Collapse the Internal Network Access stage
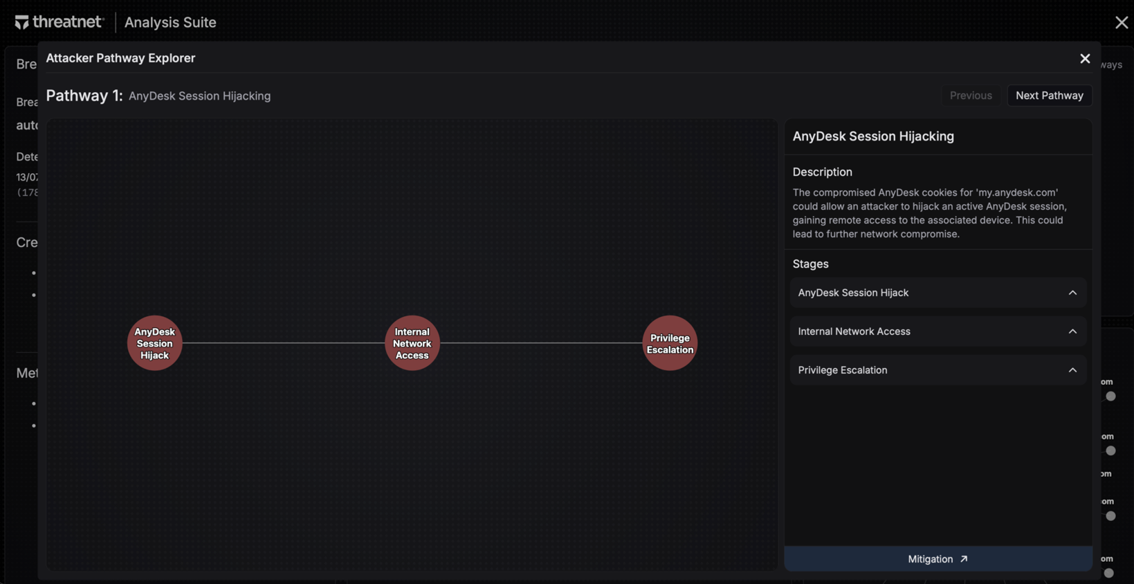Screen dimensions: 1134x584 (938, 331)
